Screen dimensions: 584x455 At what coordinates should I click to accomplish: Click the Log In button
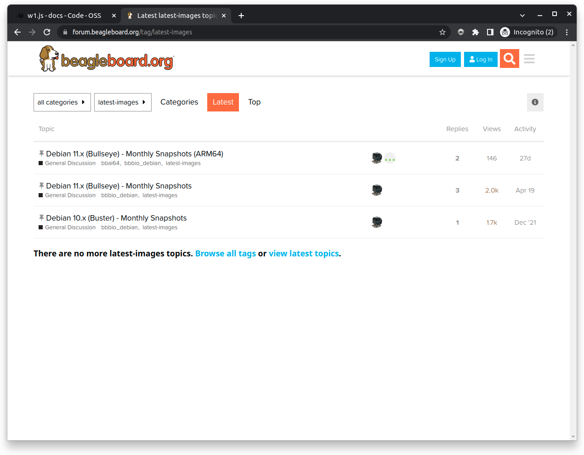481,60
